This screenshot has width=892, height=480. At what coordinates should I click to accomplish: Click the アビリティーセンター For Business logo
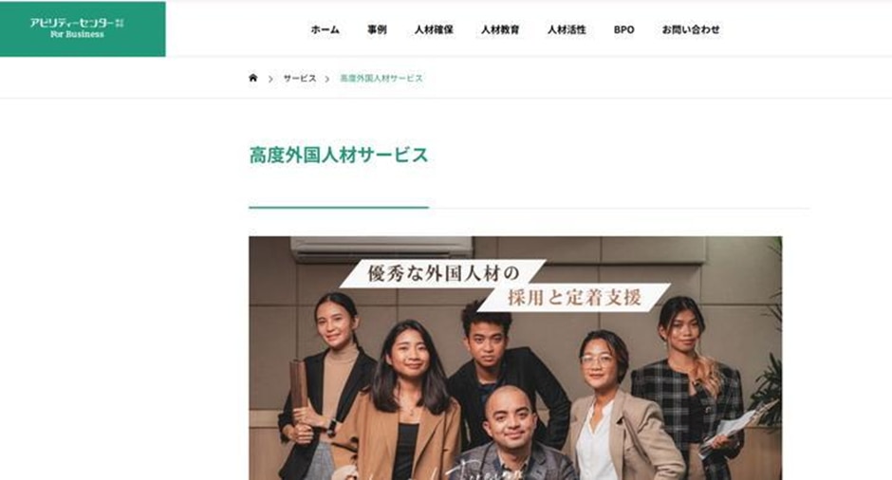tap(83, 28)
